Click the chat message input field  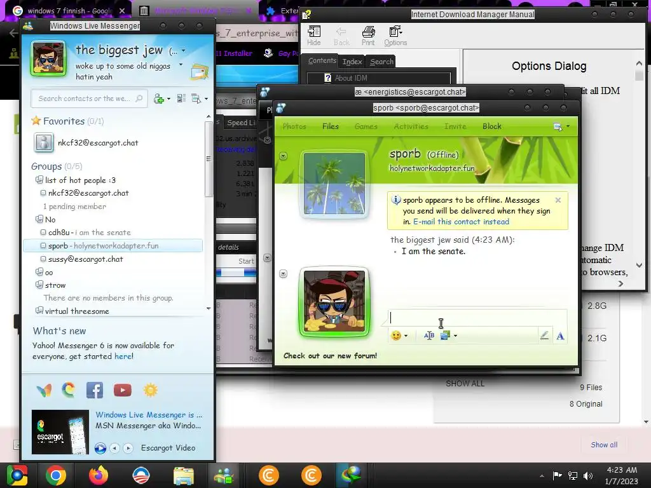(x=477, y=318)
